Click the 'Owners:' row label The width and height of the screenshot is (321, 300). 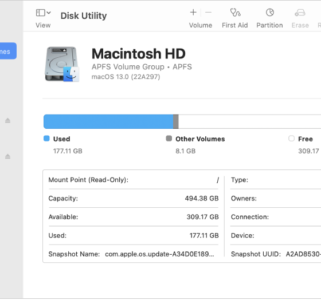(x=244, y=198)
